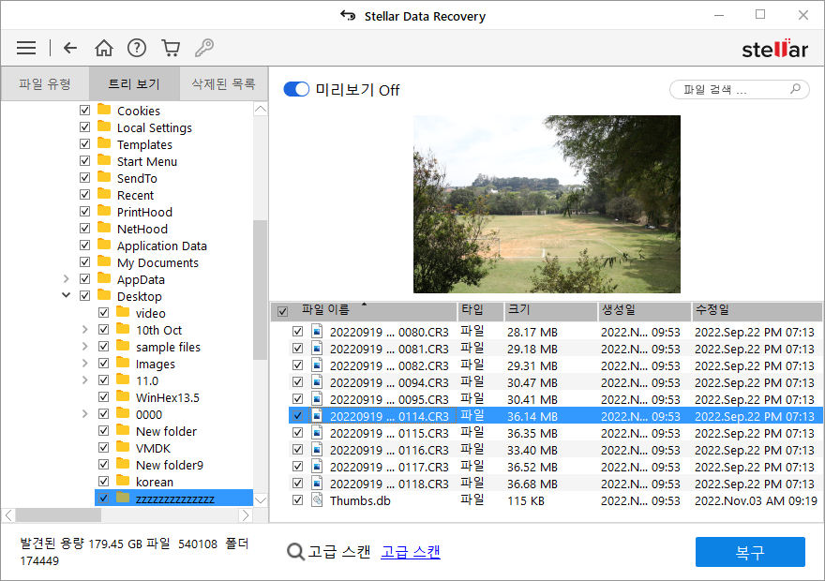Click the magnifier icon in file search

tap(796, 90)
